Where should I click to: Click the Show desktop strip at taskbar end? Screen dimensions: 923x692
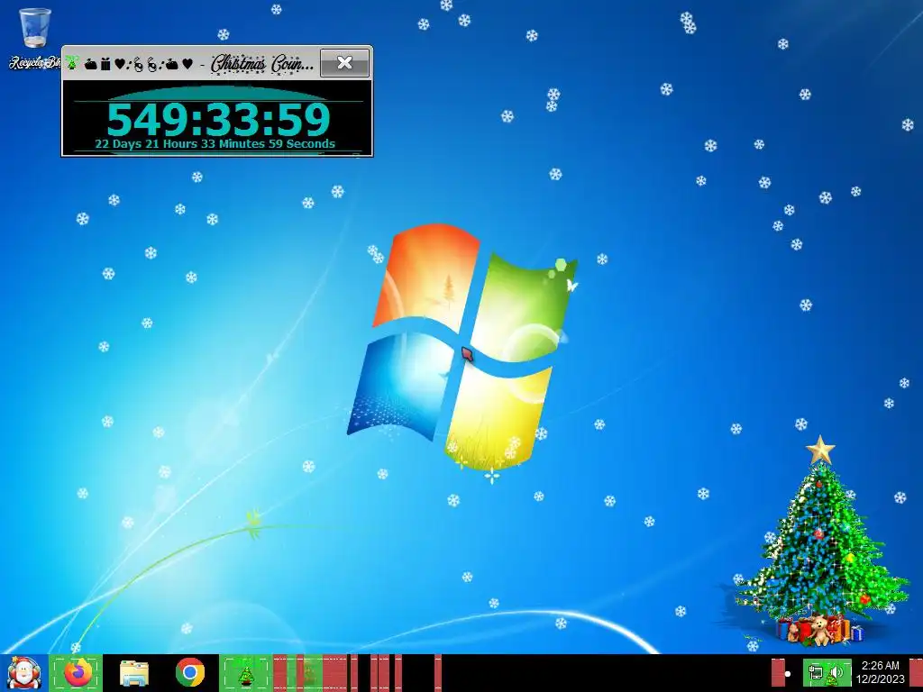pyautogui.click(x=916, y=673)
